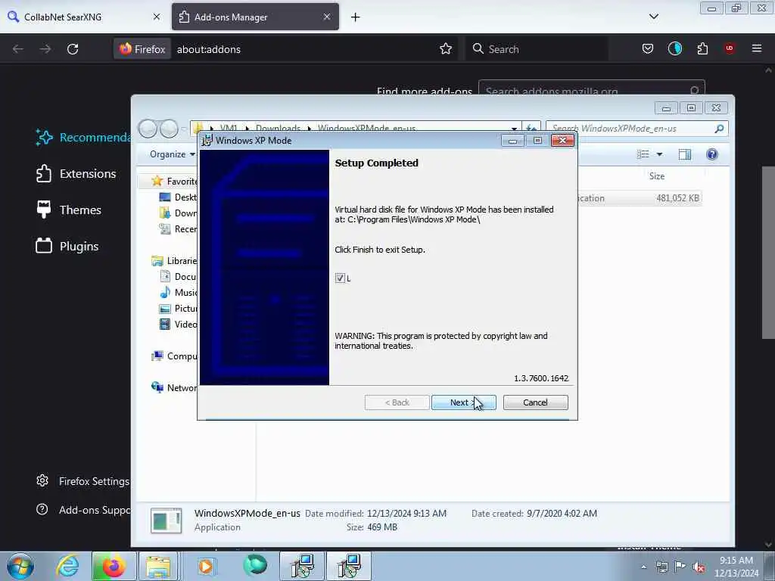The image size is (775, 581).
Task: Click the Explorer view mode icon
Action: pos(643,154)
